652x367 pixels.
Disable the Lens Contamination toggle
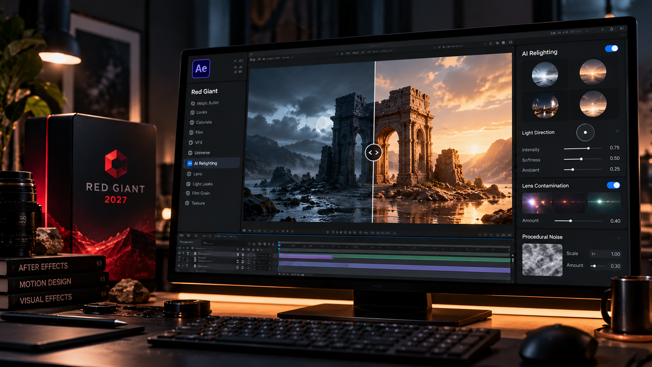click(613, 185)
